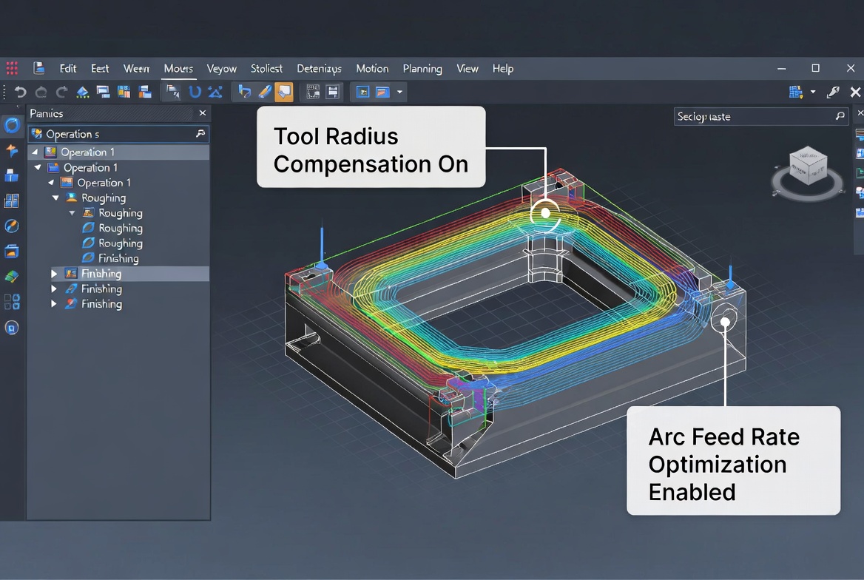Open the dropdown arrow beside the last toolbar button
864x580 pixels.
(x=399, y=92)
